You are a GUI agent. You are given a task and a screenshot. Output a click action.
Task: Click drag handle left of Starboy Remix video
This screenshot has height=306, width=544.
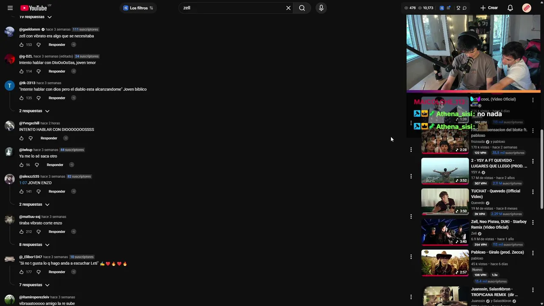411,257
